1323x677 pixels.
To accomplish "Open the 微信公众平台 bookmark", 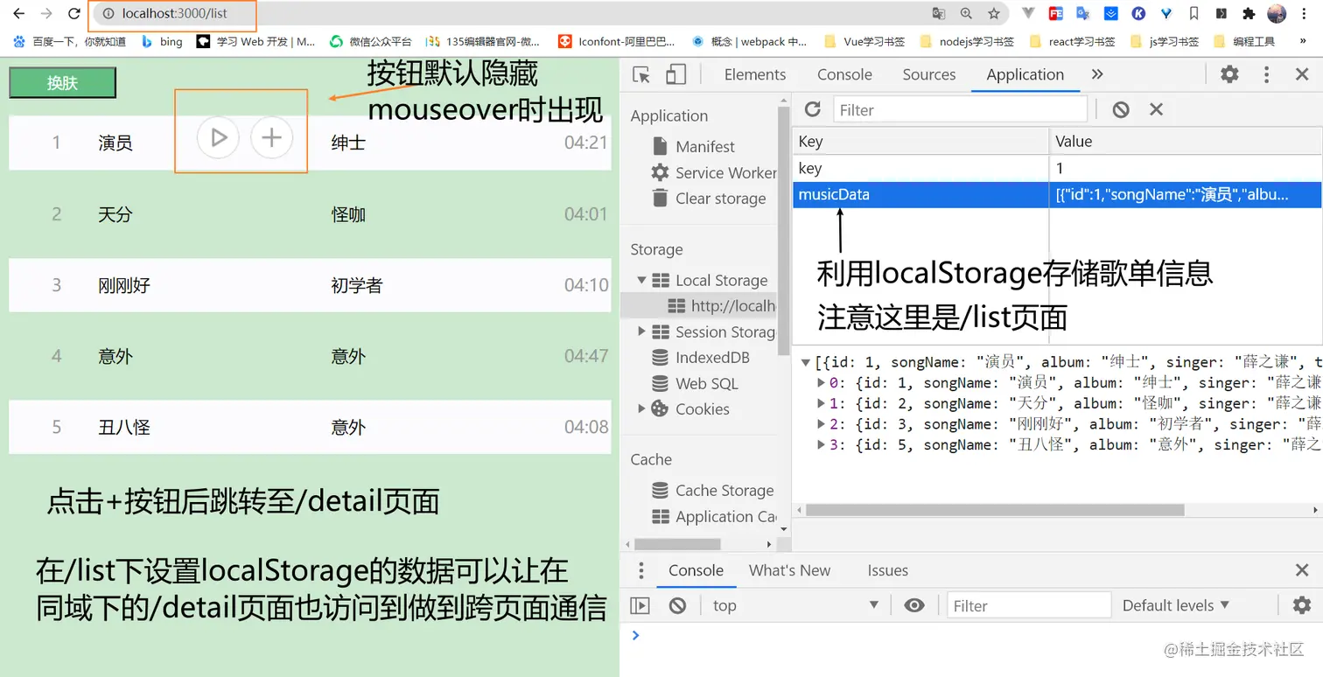I will [x=370, y=41].
